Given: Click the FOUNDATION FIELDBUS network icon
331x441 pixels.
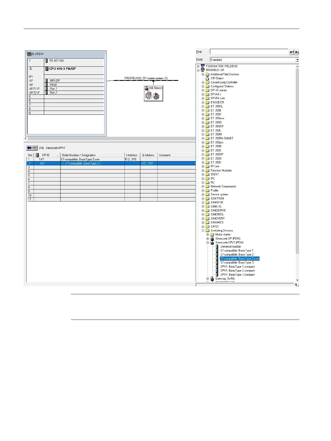Looking at the screenshot, I should 203,66.
